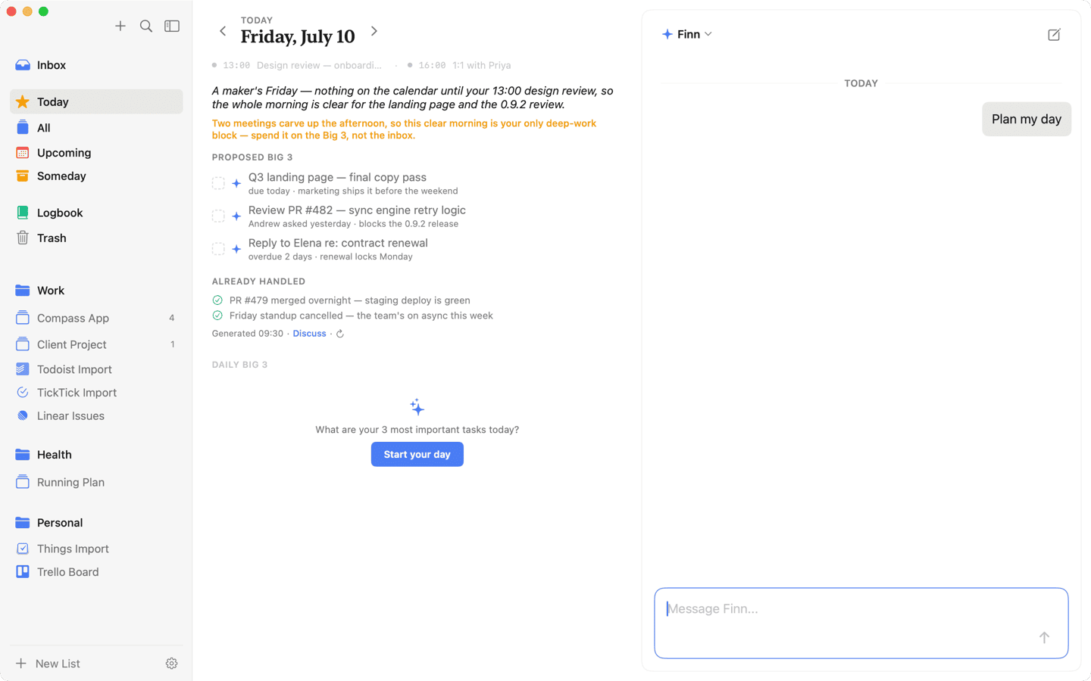Viewport: 1091px width, 681px height.
Task: Tick the Reply to Elena checkbox
Action: click(218, 249)
